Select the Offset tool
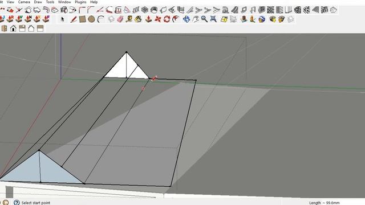 pyautogui.click(x=176, y=19)
